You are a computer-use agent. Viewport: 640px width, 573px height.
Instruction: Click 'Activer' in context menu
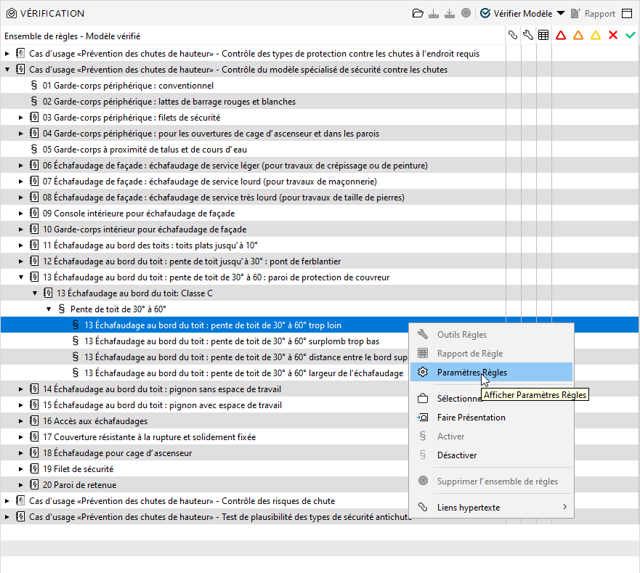pyautogui.click(x=491, y=436)
